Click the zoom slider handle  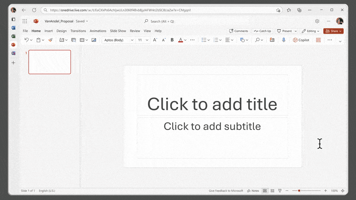pos(299,191)
